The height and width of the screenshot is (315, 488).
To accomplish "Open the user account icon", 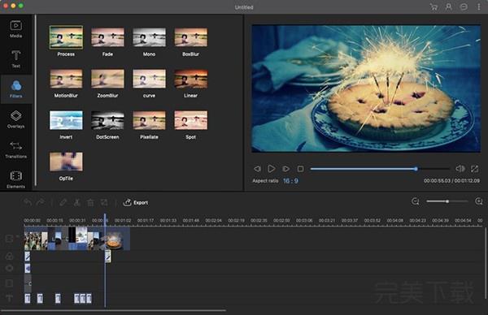I will point(448,6).
